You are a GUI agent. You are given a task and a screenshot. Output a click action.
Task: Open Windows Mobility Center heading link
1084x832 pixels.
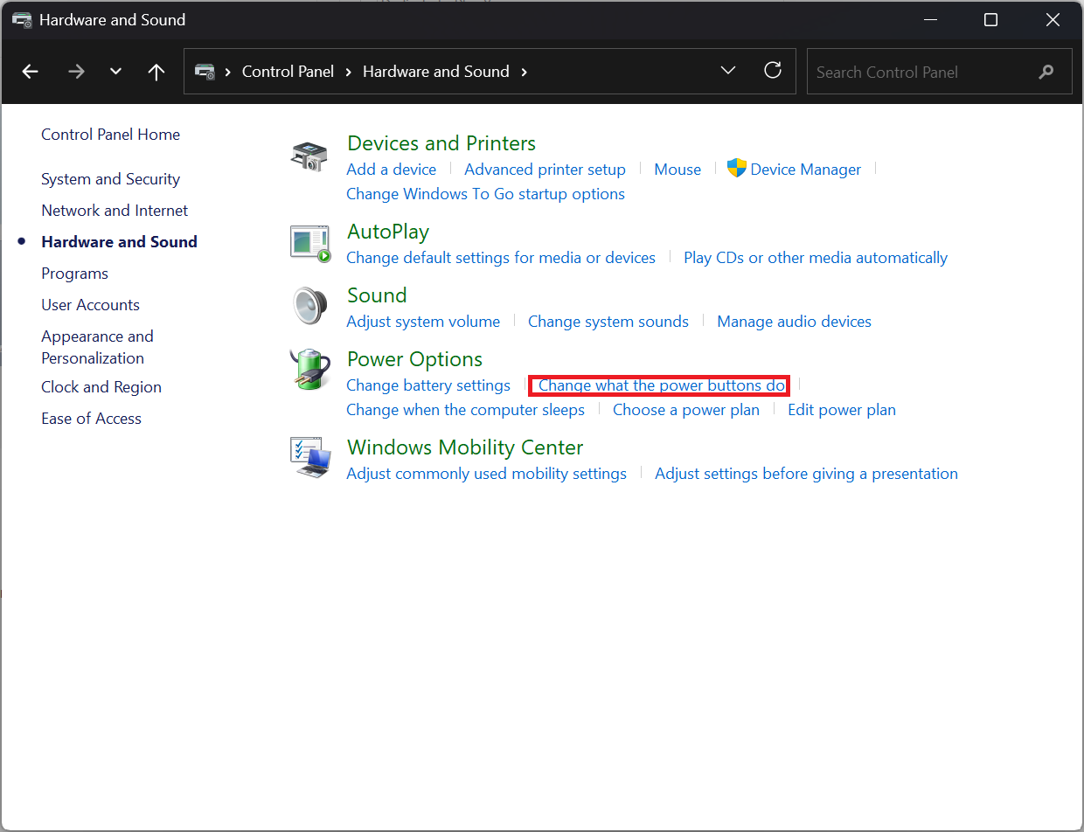coord(465,447)
